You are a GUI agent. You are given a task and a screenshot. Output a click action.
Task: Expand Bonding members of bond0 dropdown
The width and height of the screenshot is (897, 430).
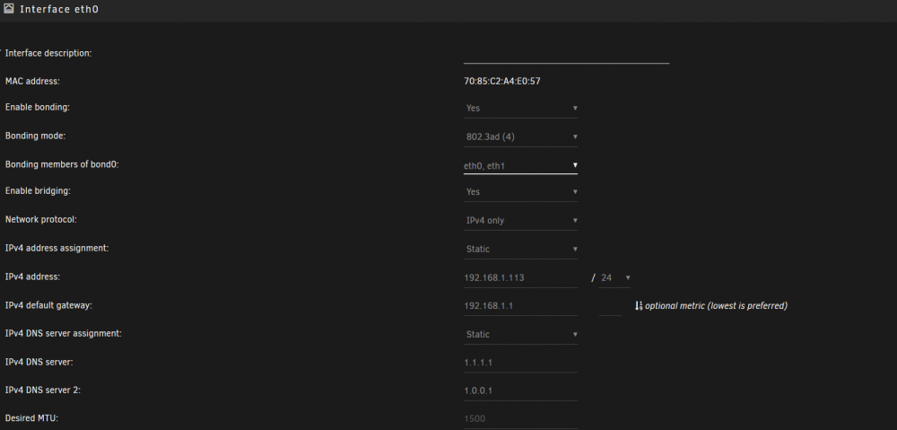[520, 165]
